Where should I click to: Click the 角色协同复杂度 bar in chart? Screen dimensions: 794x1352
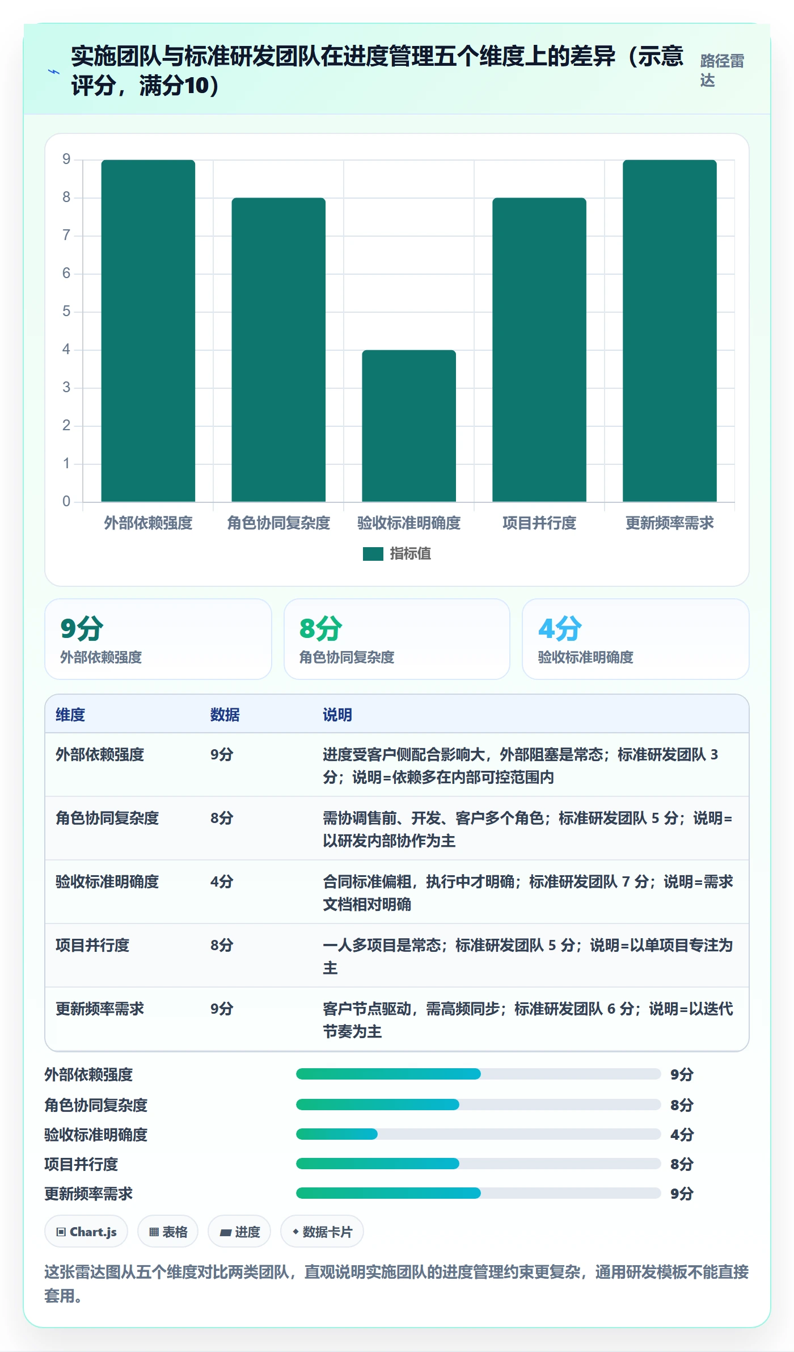tap(278, 350)
